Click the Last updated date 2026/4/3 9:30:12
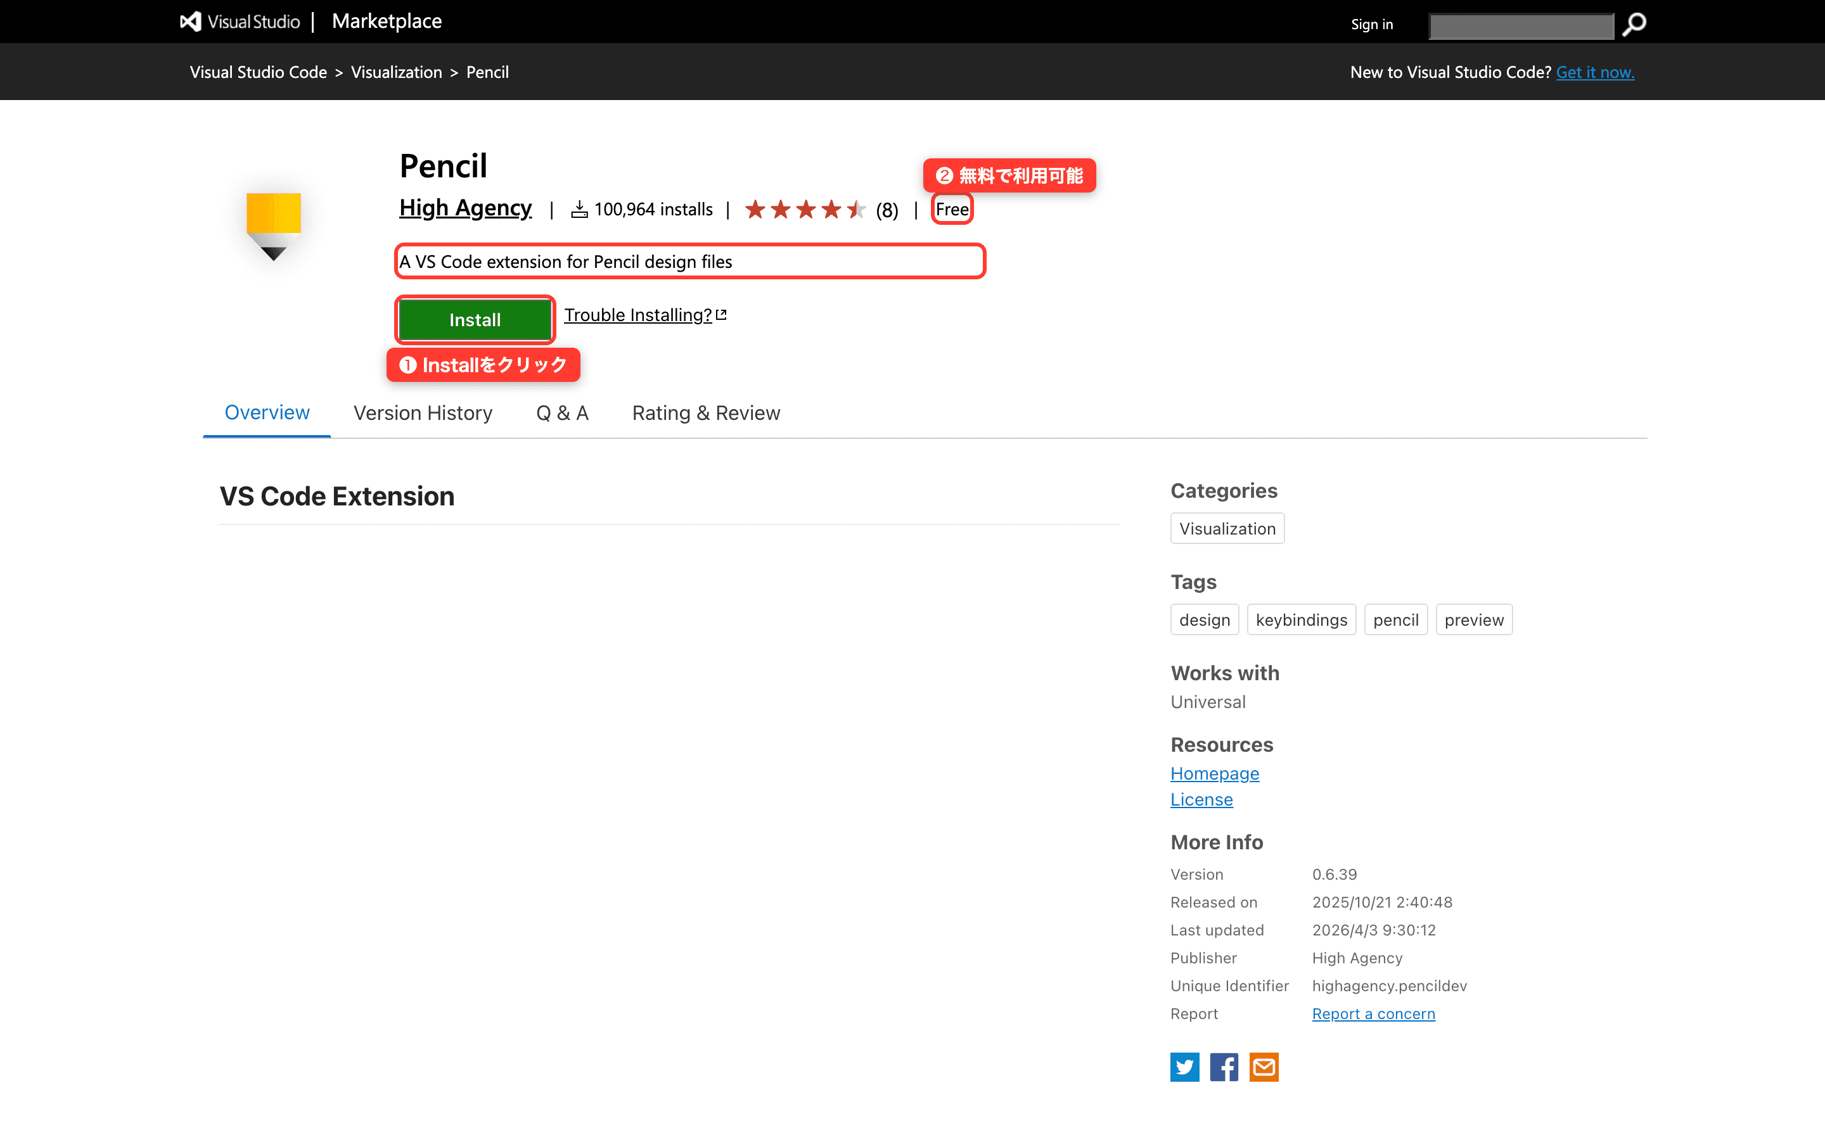This screenshot has width=1825, height=1140. (1373, 930)
